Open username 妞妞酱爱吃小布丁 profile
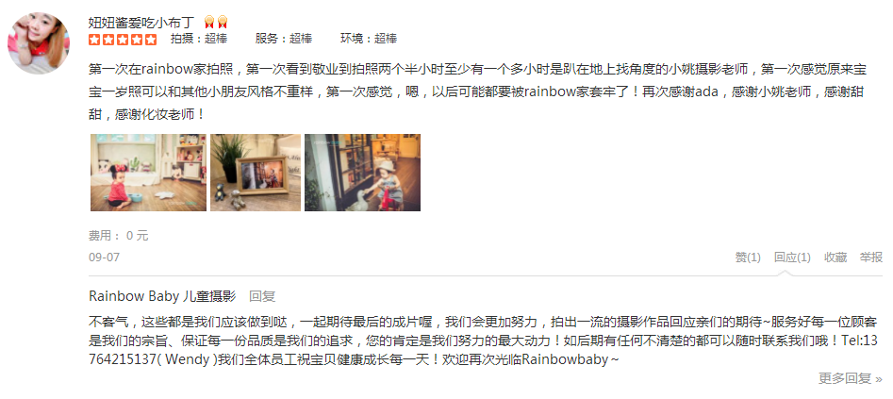 tap(141, 23)
